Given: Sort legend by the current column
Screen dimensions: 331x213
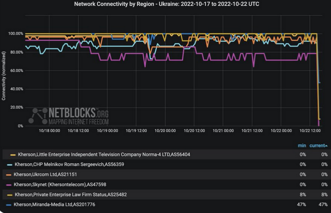Looking at the screenshot, I should click(x=317, y=146).
